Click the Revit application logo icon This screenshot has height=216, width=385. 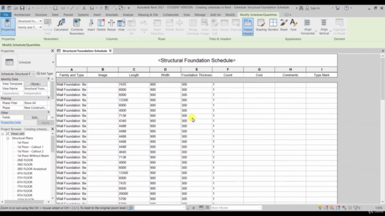pos(3,8)
